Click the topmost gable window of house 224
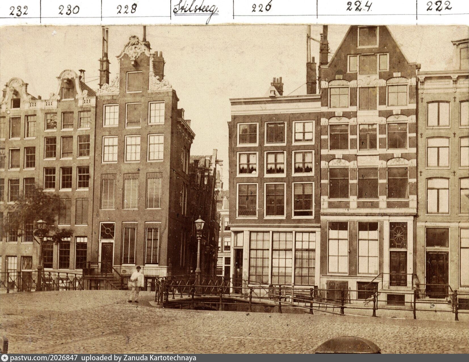469x362 pixels. [367, 36]
